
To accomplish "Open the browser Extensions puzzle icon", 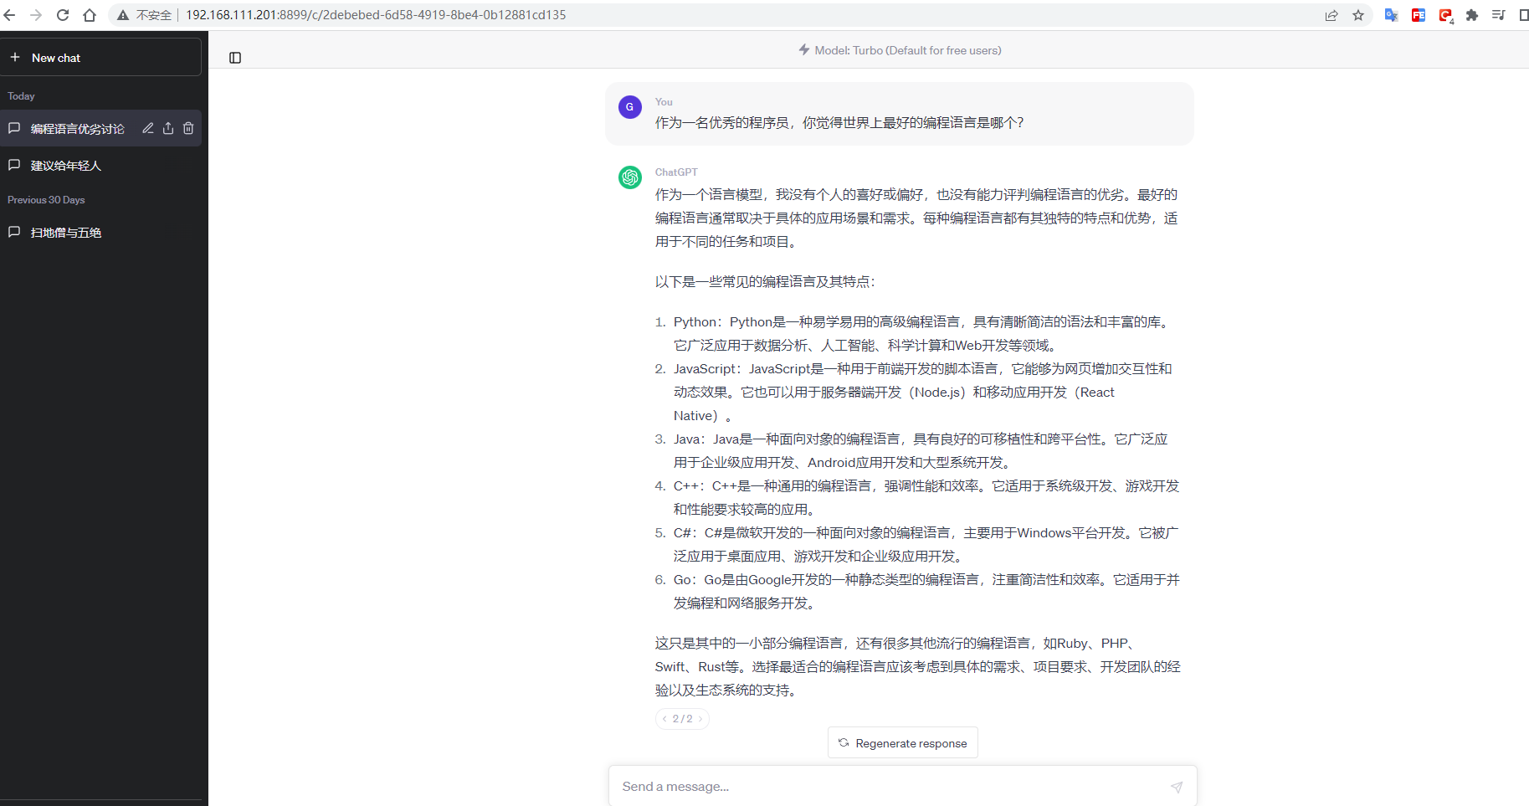I will pos(1472,15).
